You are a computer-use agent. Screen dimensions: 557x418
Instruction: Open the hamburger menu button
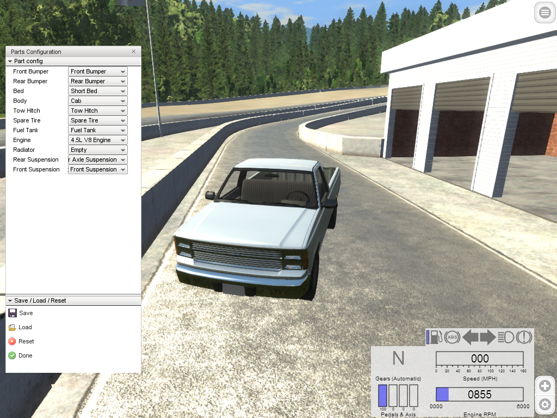pos(545,13)
